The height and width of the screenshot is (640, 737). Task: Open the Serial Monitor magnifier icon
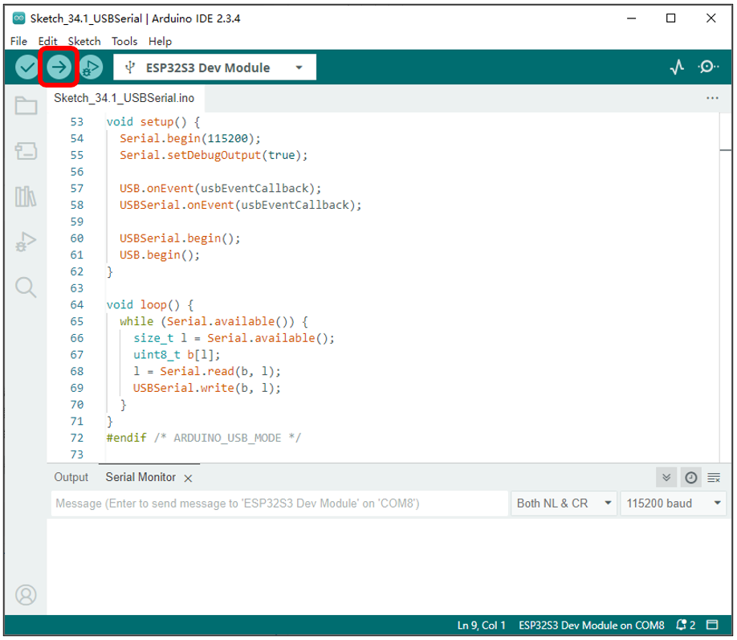coord(708,67)
